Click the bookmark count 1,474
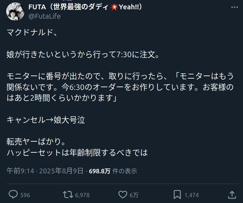 192,195
